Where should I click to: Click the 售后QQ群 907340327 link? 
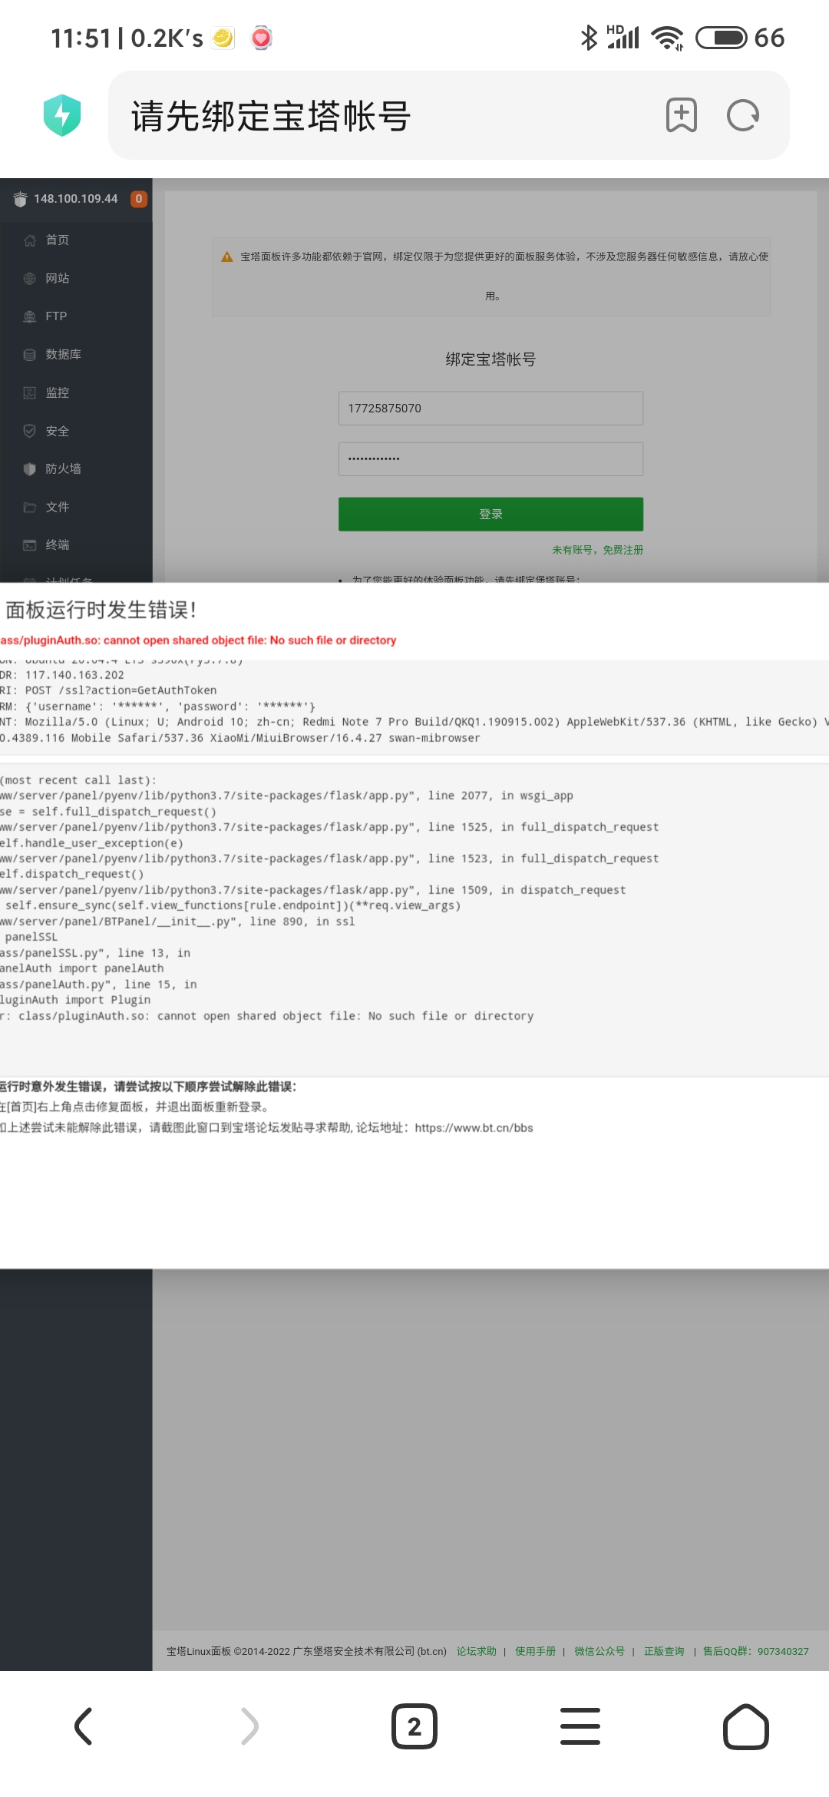click(756, 1651)
